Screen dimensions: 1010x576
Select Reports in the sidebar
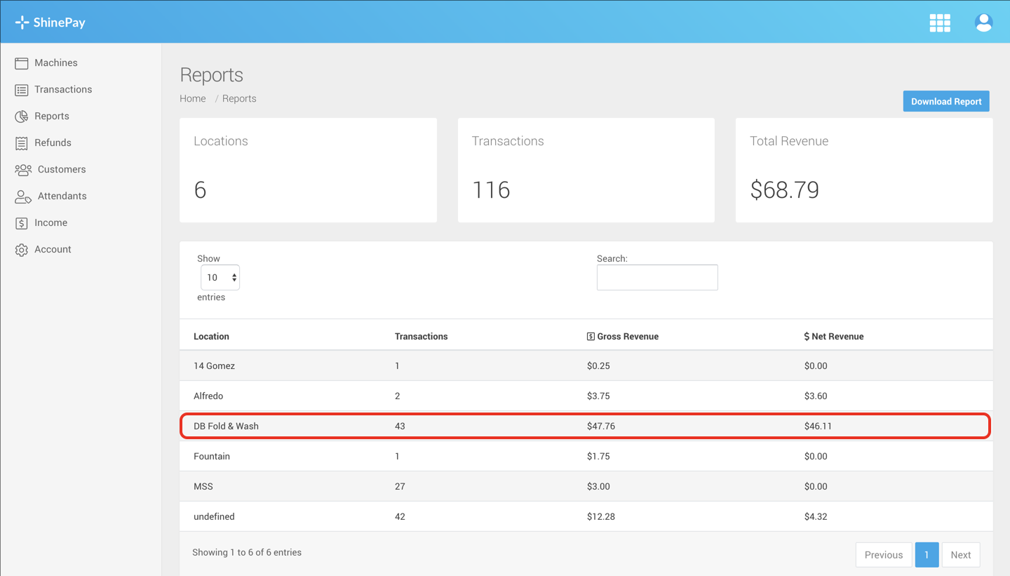click(x=52, y=116)
